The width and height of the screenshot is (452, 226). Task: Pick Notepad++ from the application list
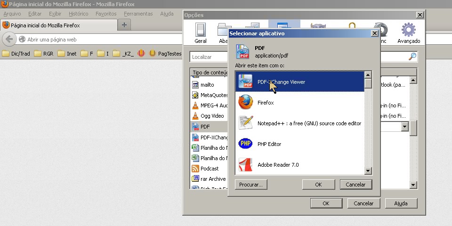click(x=309, y=123)
